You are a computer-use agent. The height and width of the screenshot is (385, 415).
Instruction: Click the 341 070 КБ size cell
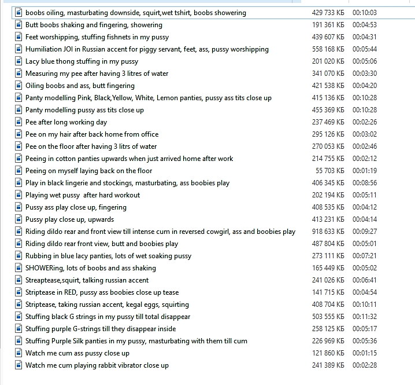[327, 74]
